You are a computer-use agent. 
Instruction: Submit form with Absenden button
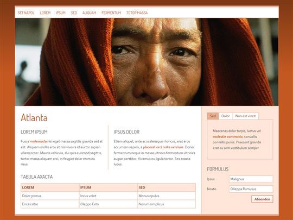[262, 199]
